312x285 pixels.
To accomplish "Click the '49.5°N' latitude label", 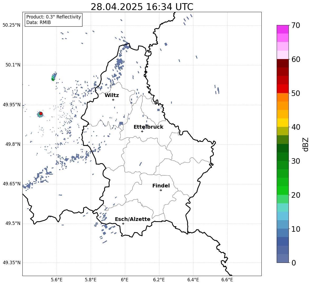I will tap(13, 223).
